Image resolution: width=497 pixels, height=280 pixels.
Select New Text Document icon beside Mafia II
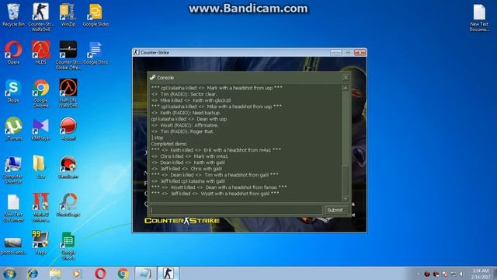13,208
